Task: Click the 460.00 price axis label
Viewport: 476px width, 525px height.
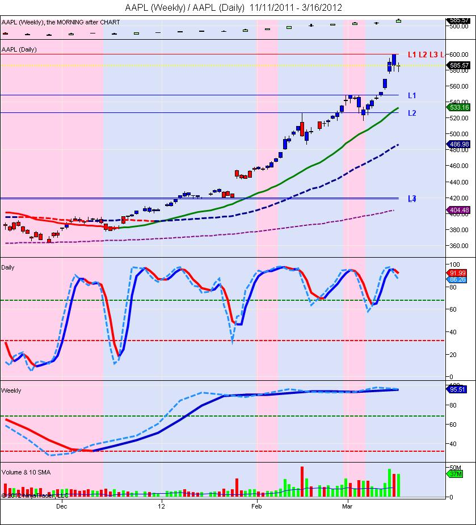Action: pyautogui.click(x=459, y=166)
